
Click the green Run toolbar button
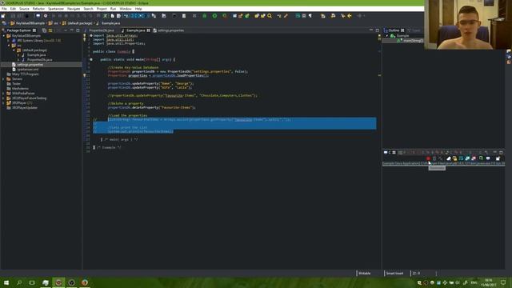[214, 16]
